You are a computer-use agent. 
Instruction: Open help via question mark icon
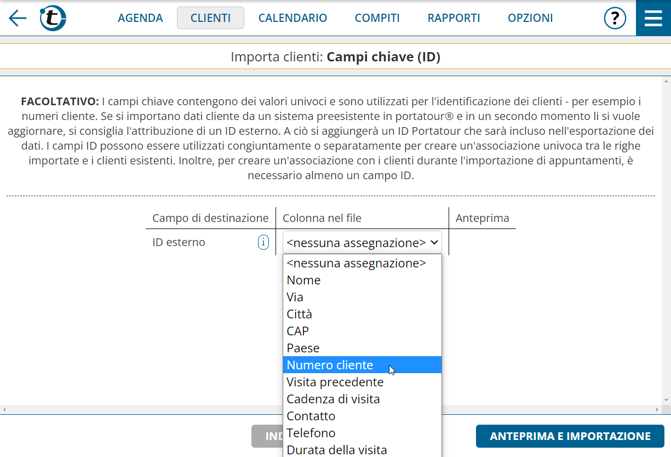[615, 18]
